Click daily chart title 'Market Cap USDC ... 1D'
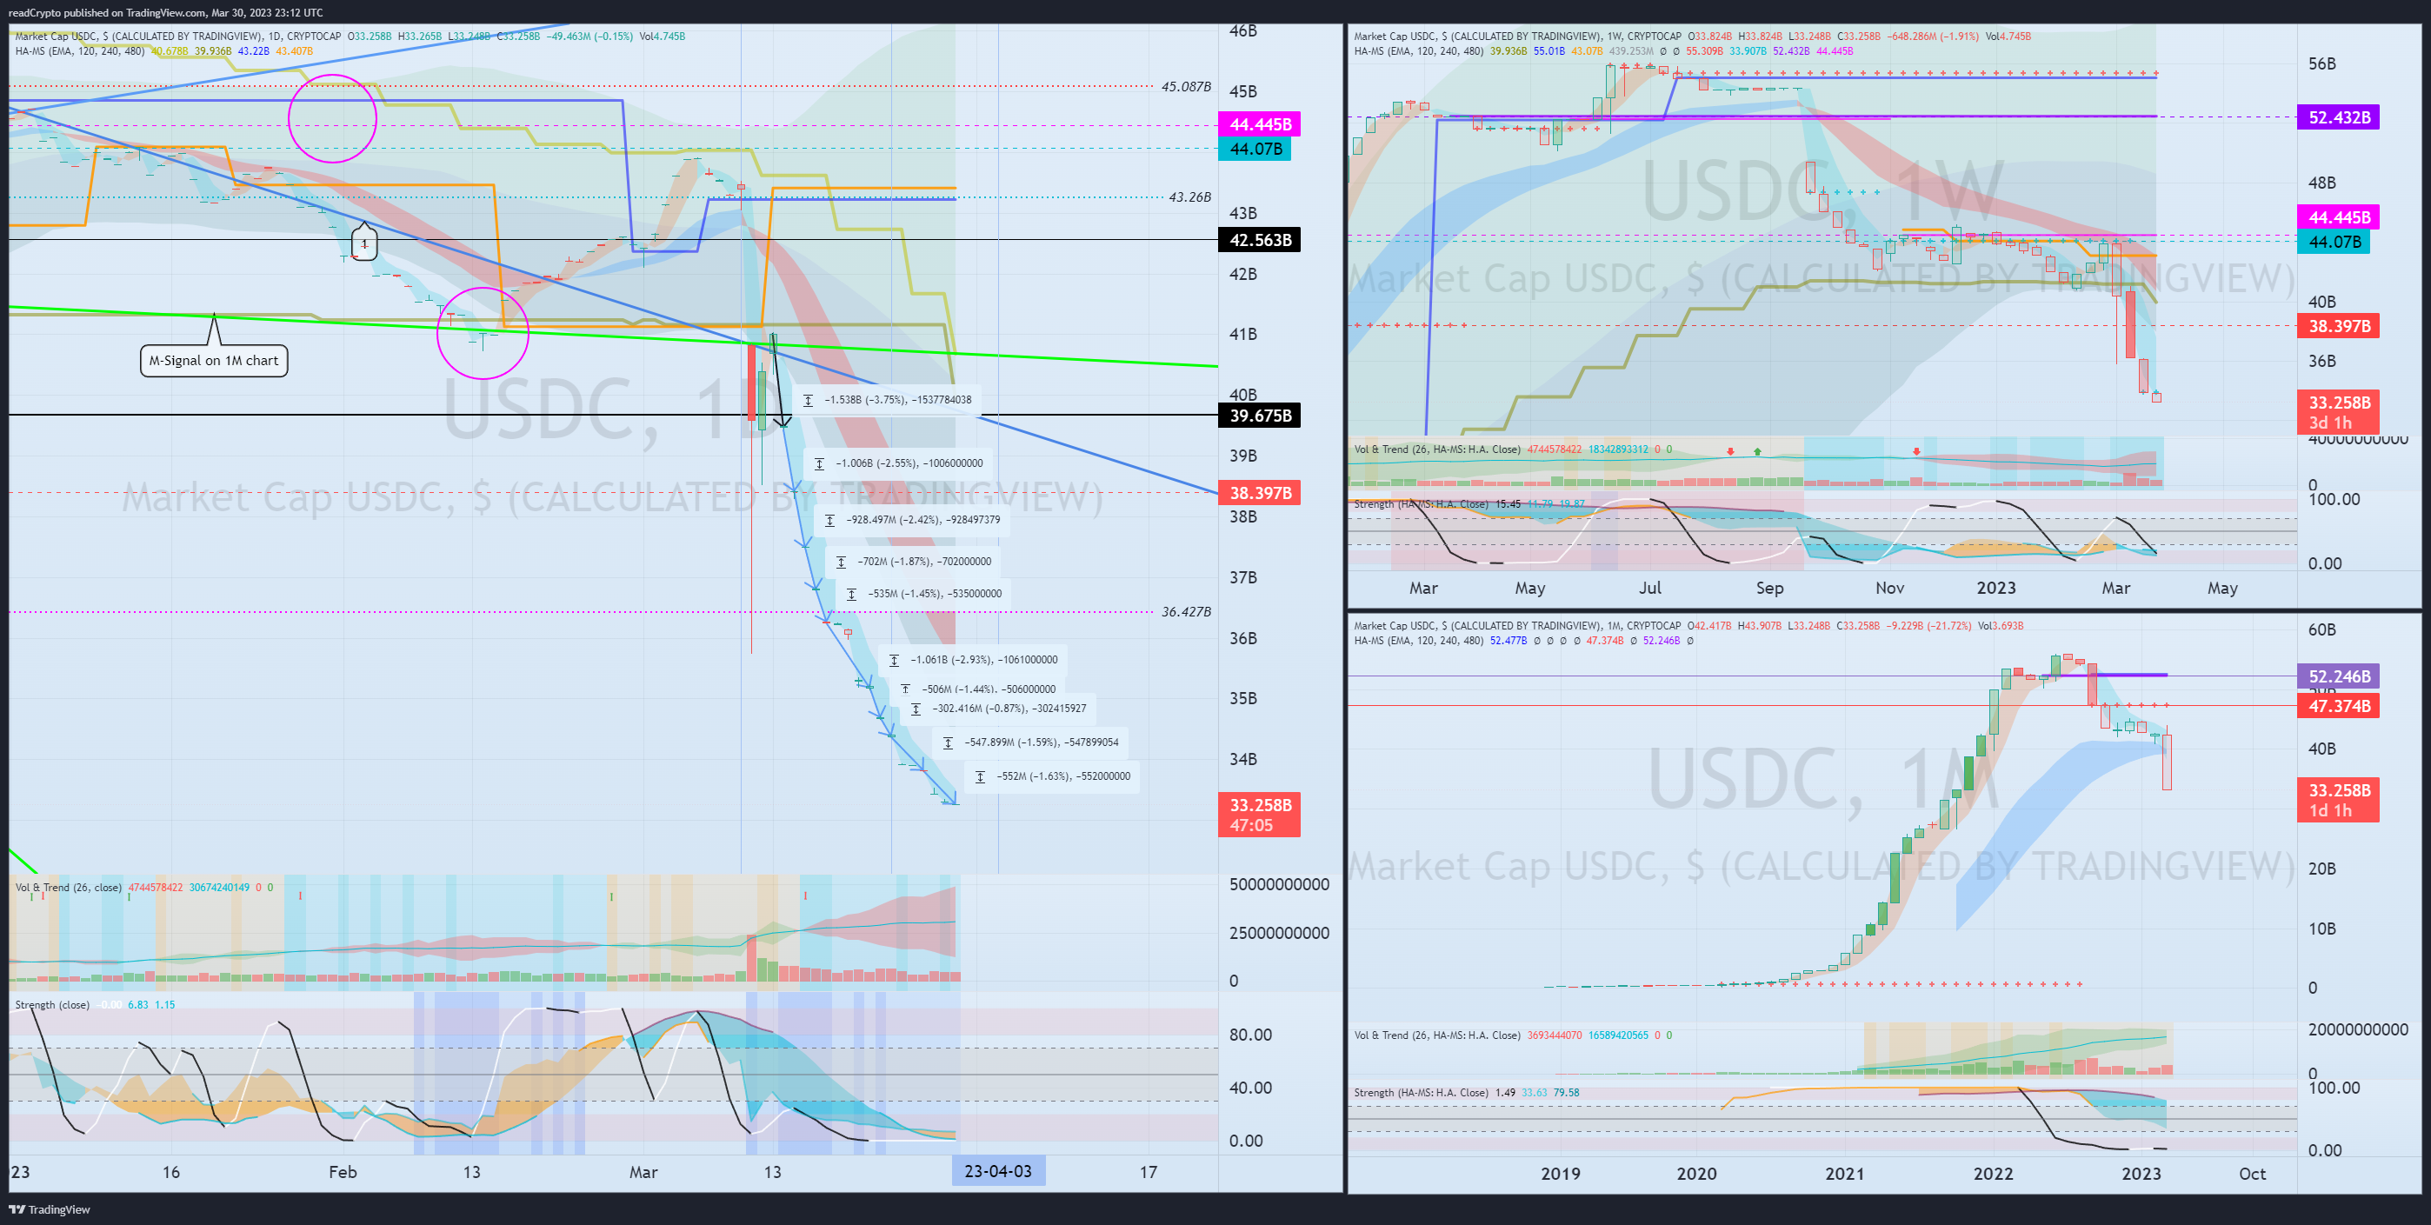The image size is (2431, 1225). 177,37
